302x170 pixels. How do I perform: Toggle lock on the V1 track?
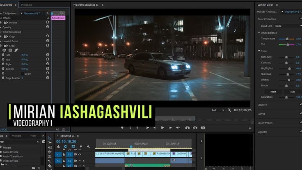click(x=64, y=154)
